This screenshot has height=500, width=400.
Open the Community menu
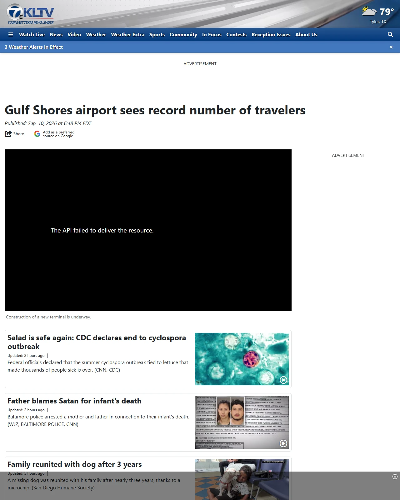pos(183,35)
